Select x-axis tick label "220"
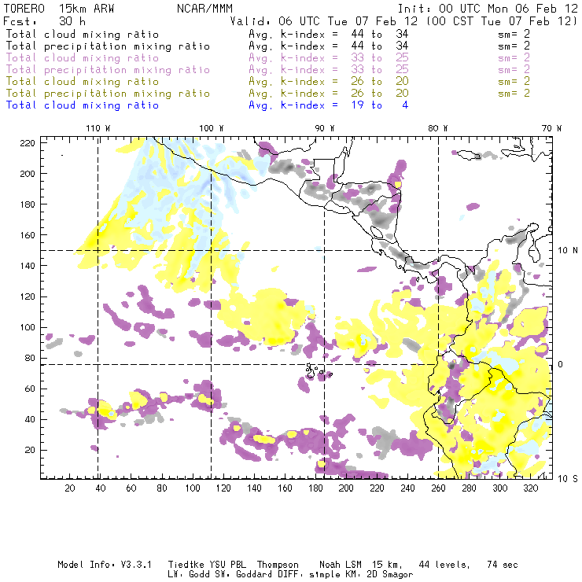The height and width of the screenshot is (582, 582). [x=377, y=488]
